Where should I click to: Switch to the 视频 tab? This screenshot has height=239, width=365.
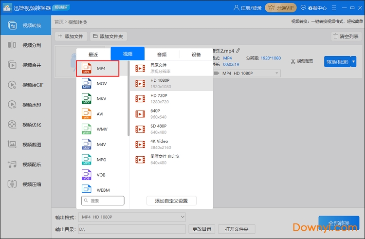tap(128, 54)
